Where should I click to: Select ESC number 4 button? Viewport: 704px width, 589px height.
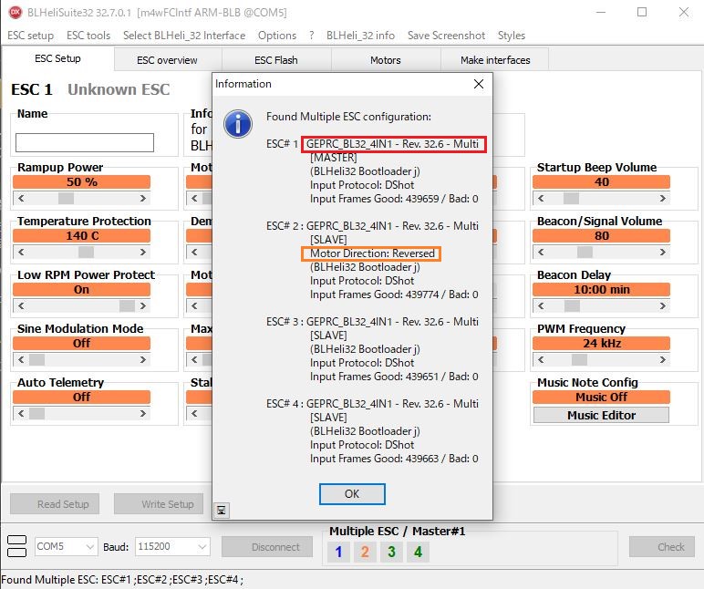coord(418,552)
